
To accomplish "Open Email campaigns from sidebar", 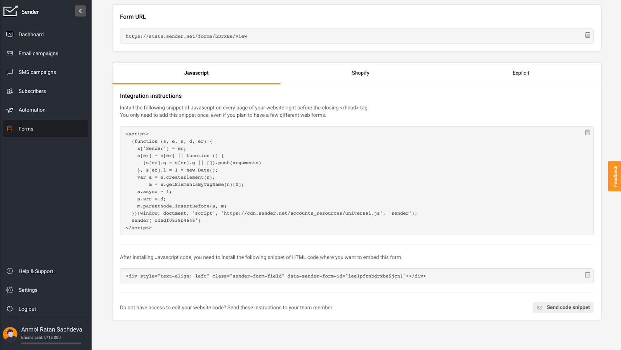I will pyautogui.click(x=38, y=53).
